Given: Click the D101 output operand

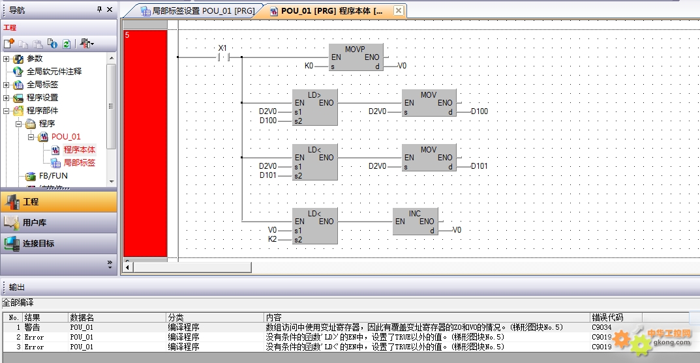Looking at the screenshot, I should coord(479,166).
